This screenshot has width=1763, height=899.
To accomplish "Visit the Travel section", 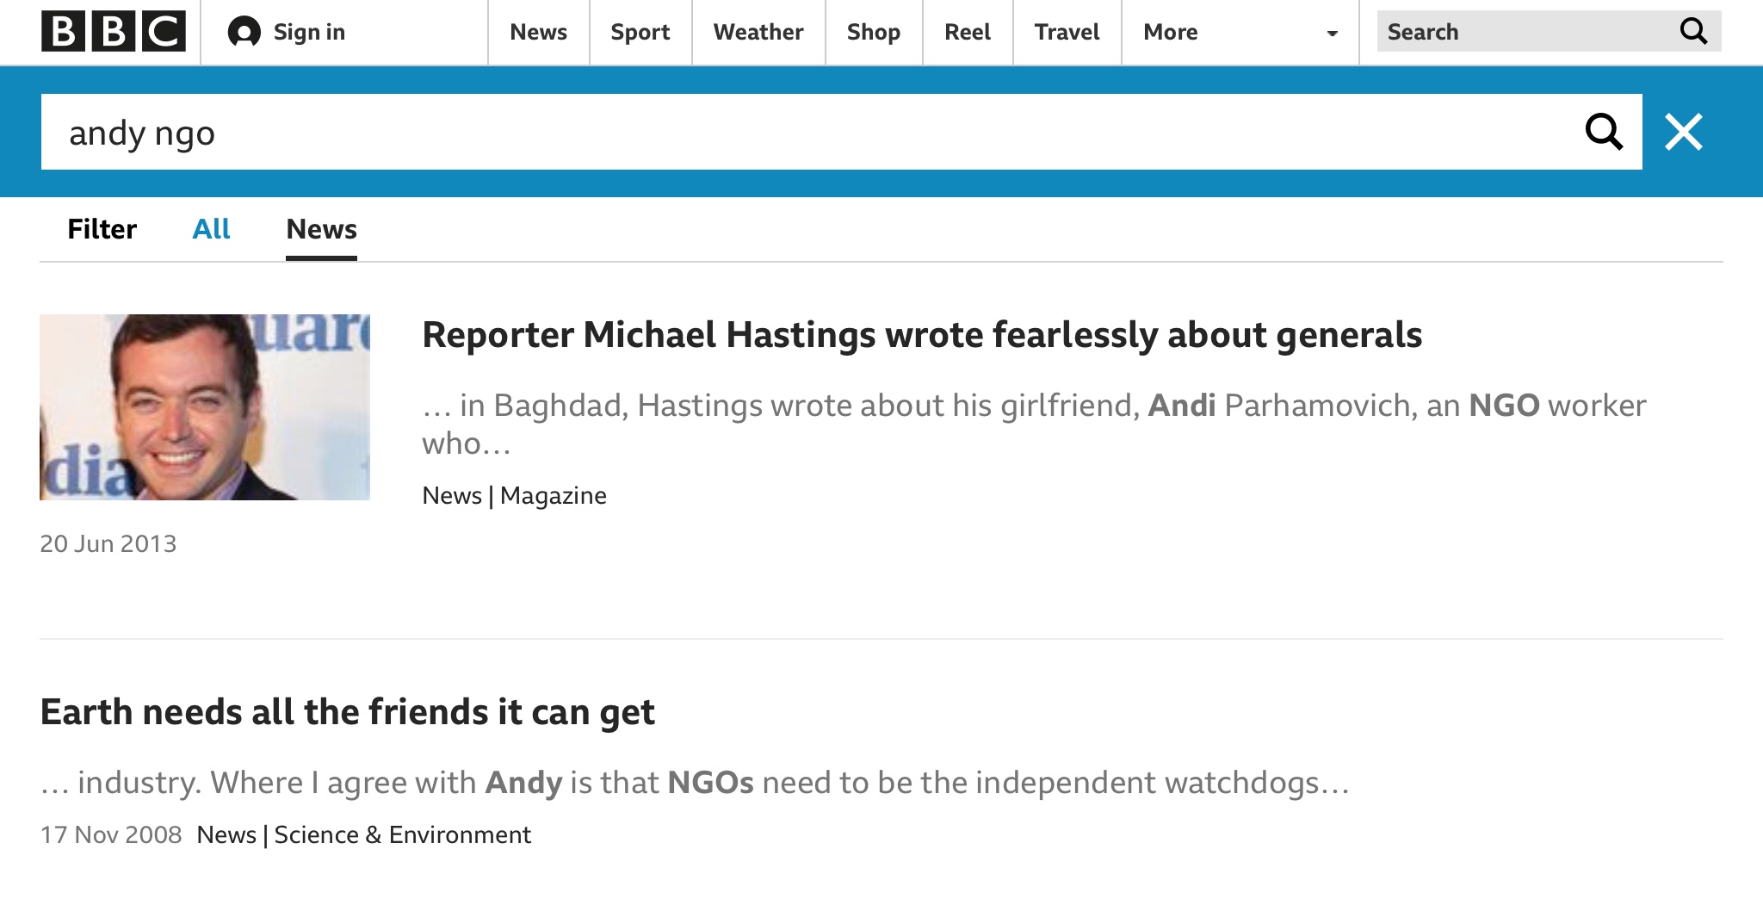I will tap(1067, 33).
